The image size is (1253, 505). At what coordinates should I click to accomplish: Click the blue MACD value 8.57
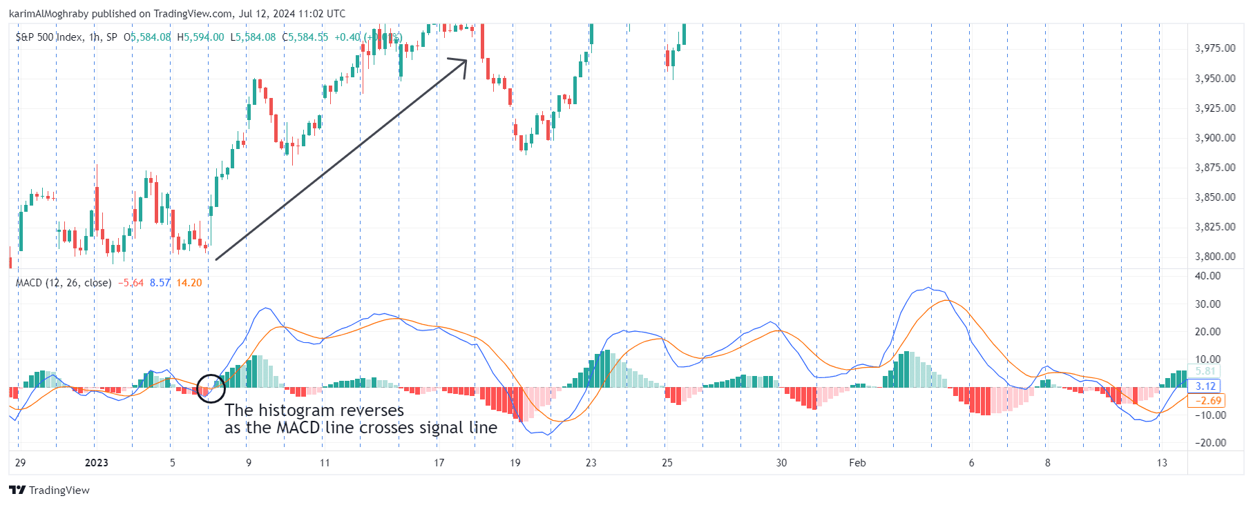(160, 283)
